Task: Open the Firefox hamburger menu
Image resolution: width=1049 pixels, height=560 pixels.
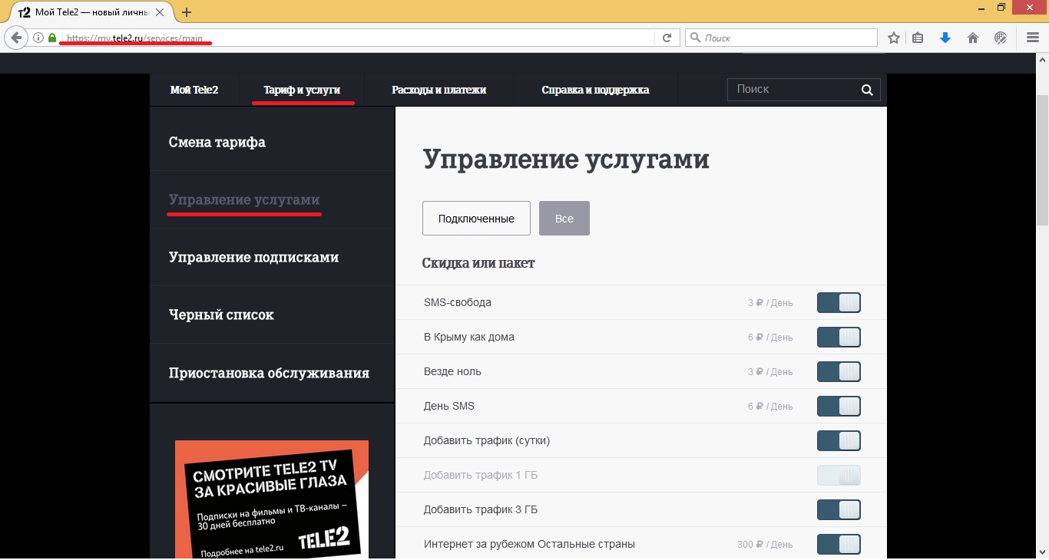Action: (1031, 37)
